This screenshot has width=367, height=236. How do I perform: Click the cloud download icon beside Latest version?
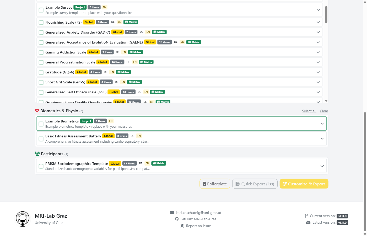(x=308, y=222)
